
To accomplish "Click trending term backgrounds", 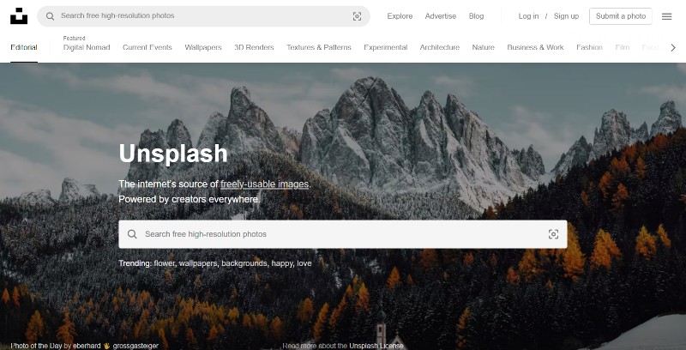I will (x=244, y=263).
